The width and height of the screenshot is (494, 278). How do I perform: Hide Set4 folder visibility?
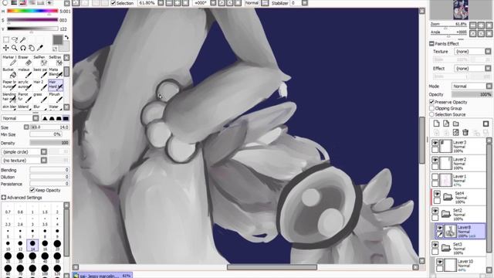[x=438, y=194]
